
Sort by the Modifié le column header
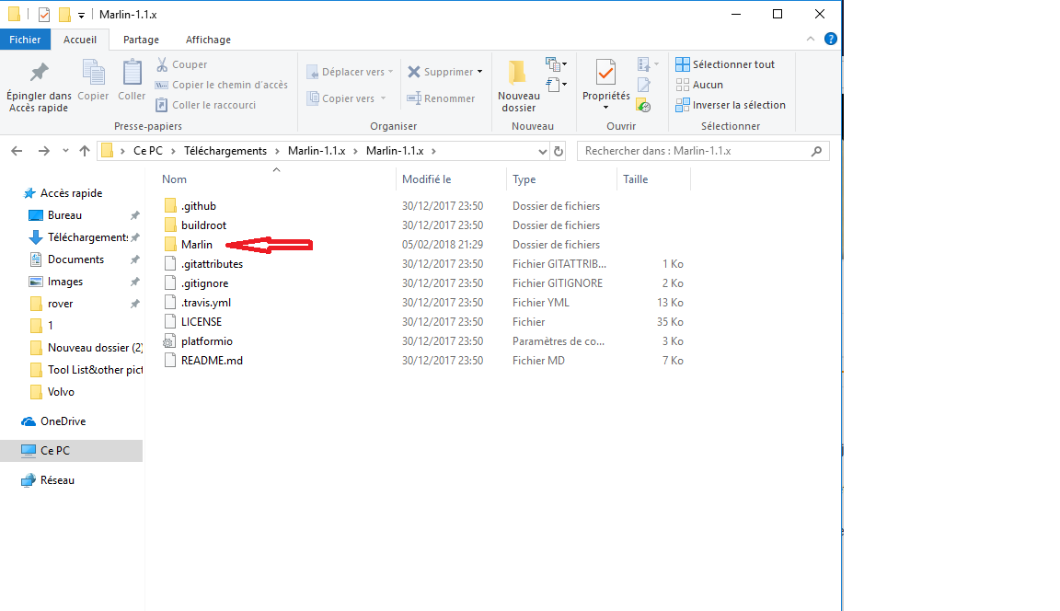point(427,179)
